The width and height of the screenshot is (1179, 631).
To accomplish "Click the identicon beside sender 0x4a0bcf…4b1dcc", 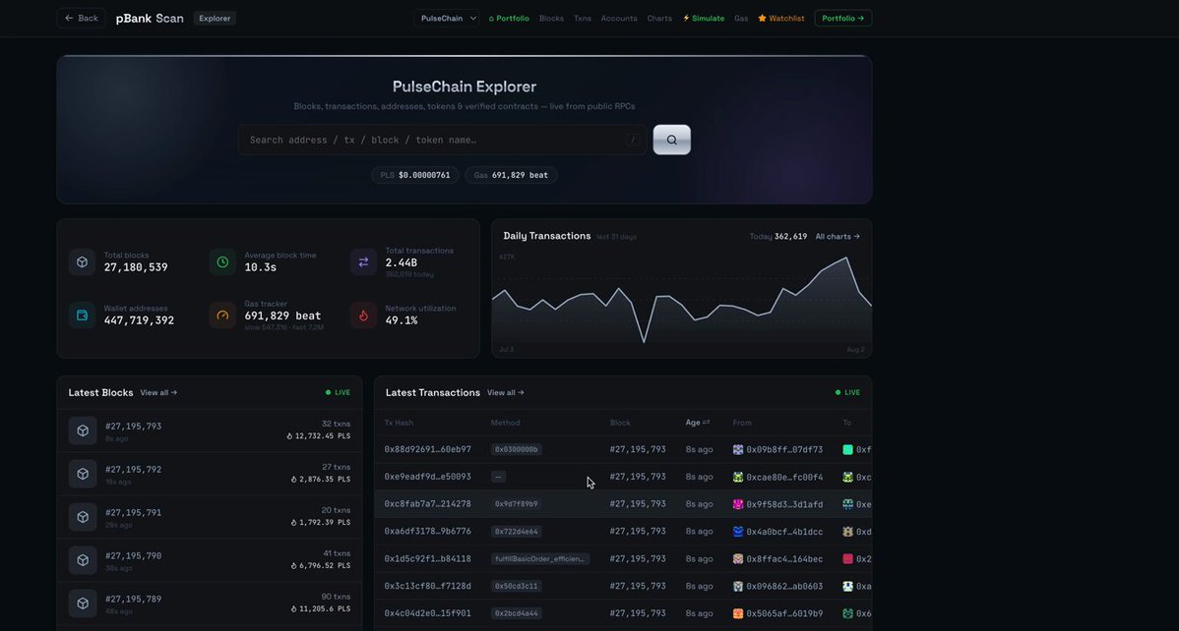I will [x=738, y=532].
